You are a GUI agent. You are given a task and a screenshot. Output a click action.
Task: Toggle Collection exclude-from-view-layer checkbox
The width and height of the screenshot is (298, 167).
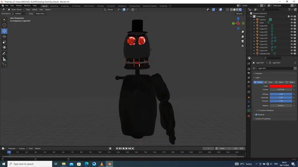point(288,17)
